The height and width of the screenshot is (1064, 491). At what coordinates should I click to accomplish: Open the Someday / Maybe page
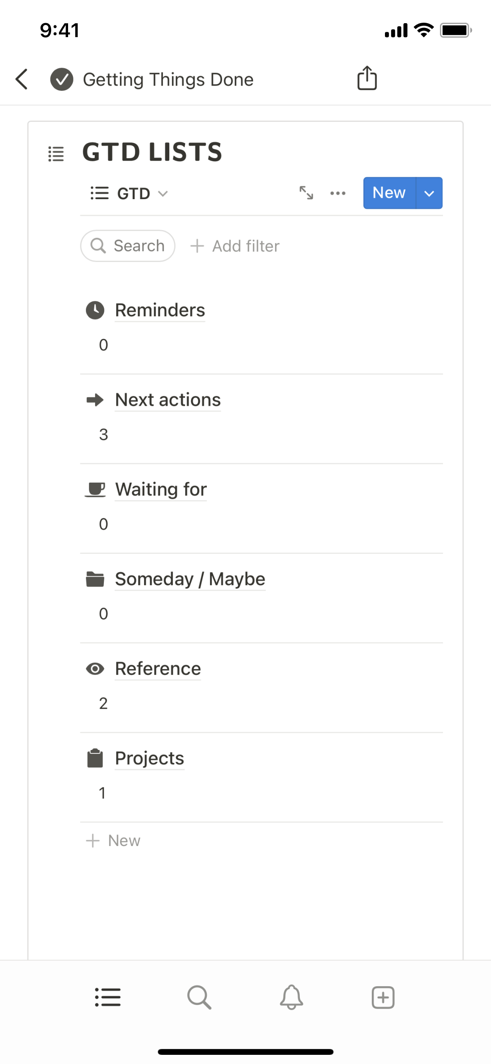(x=190, y=579)
